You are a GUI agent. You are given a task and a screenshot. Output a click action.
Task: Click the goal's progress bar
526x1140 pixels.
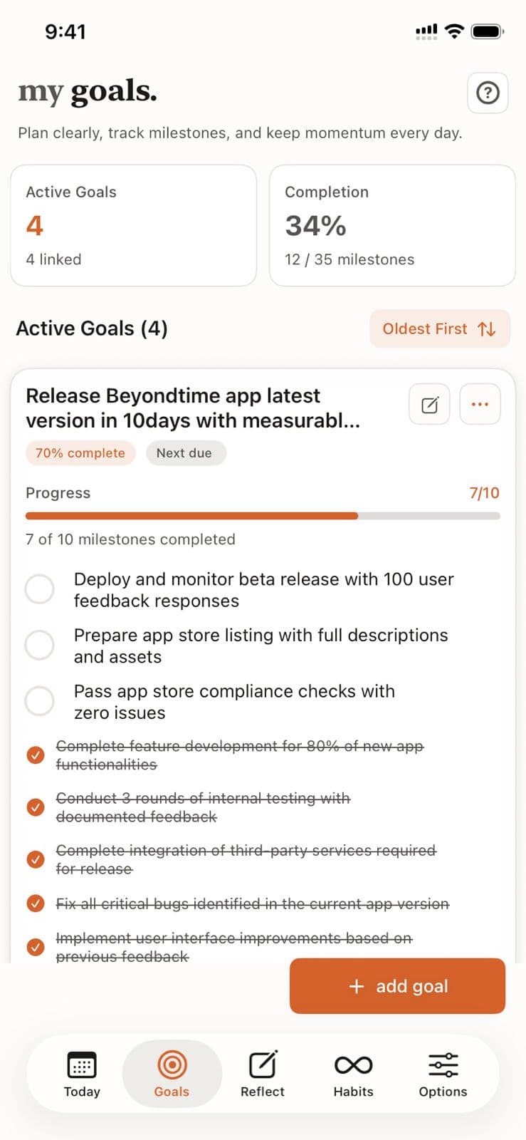point(262,514)
